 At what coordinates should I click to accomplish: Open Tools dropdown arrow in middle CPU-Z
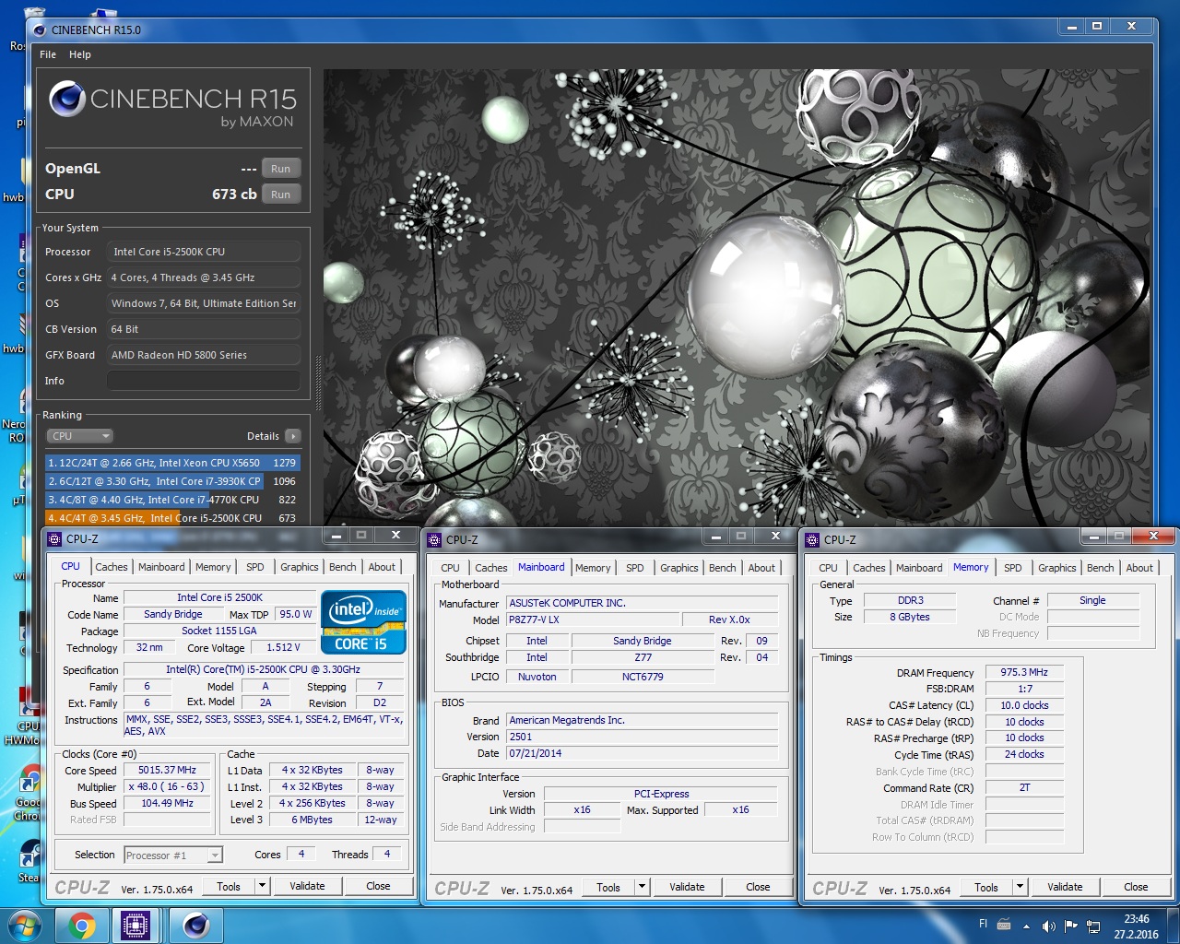click(643, 887)
